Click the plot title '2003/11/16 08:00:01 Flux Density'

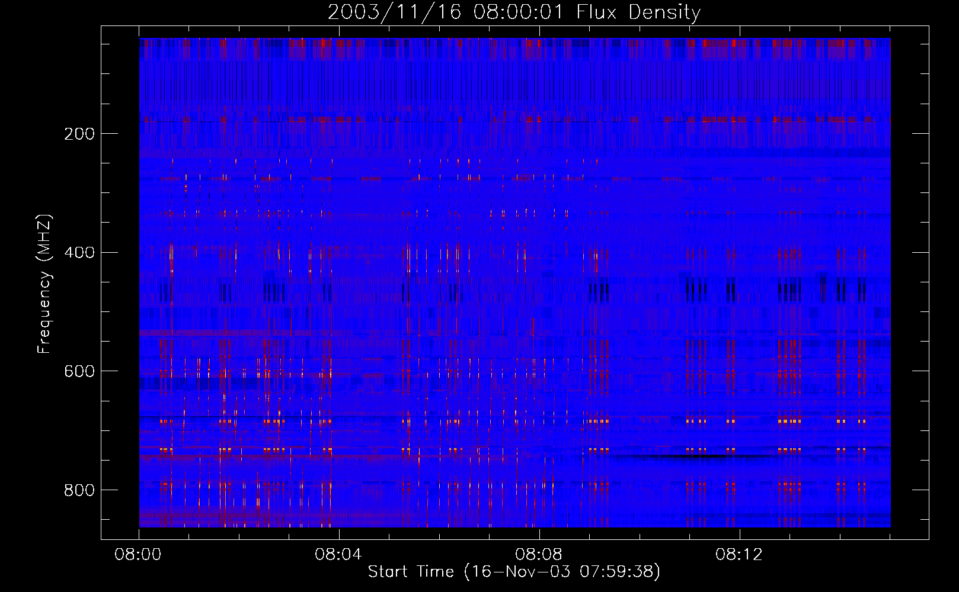pyautogui.click(x=514, y=12)
